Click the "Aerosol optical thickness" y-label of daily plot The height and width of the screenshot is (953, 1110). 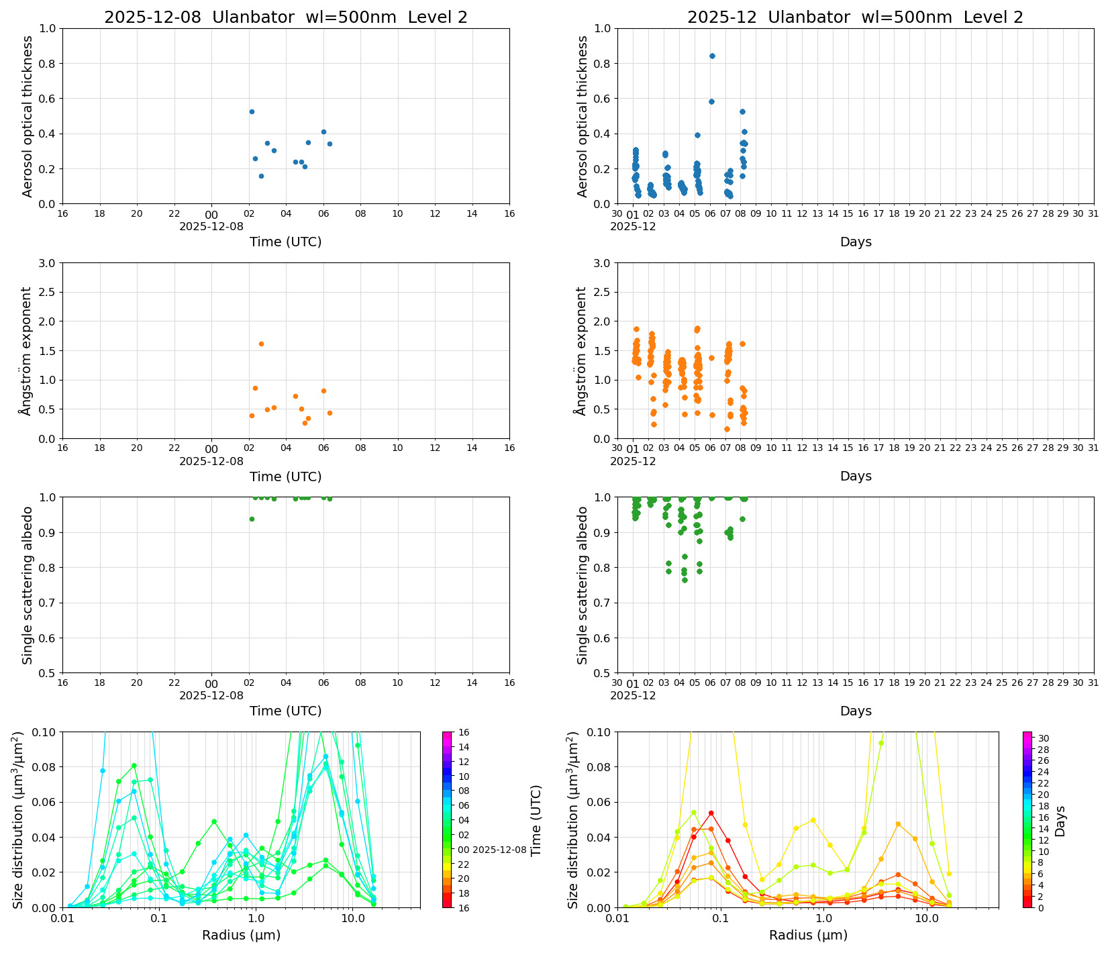[28, 116]
